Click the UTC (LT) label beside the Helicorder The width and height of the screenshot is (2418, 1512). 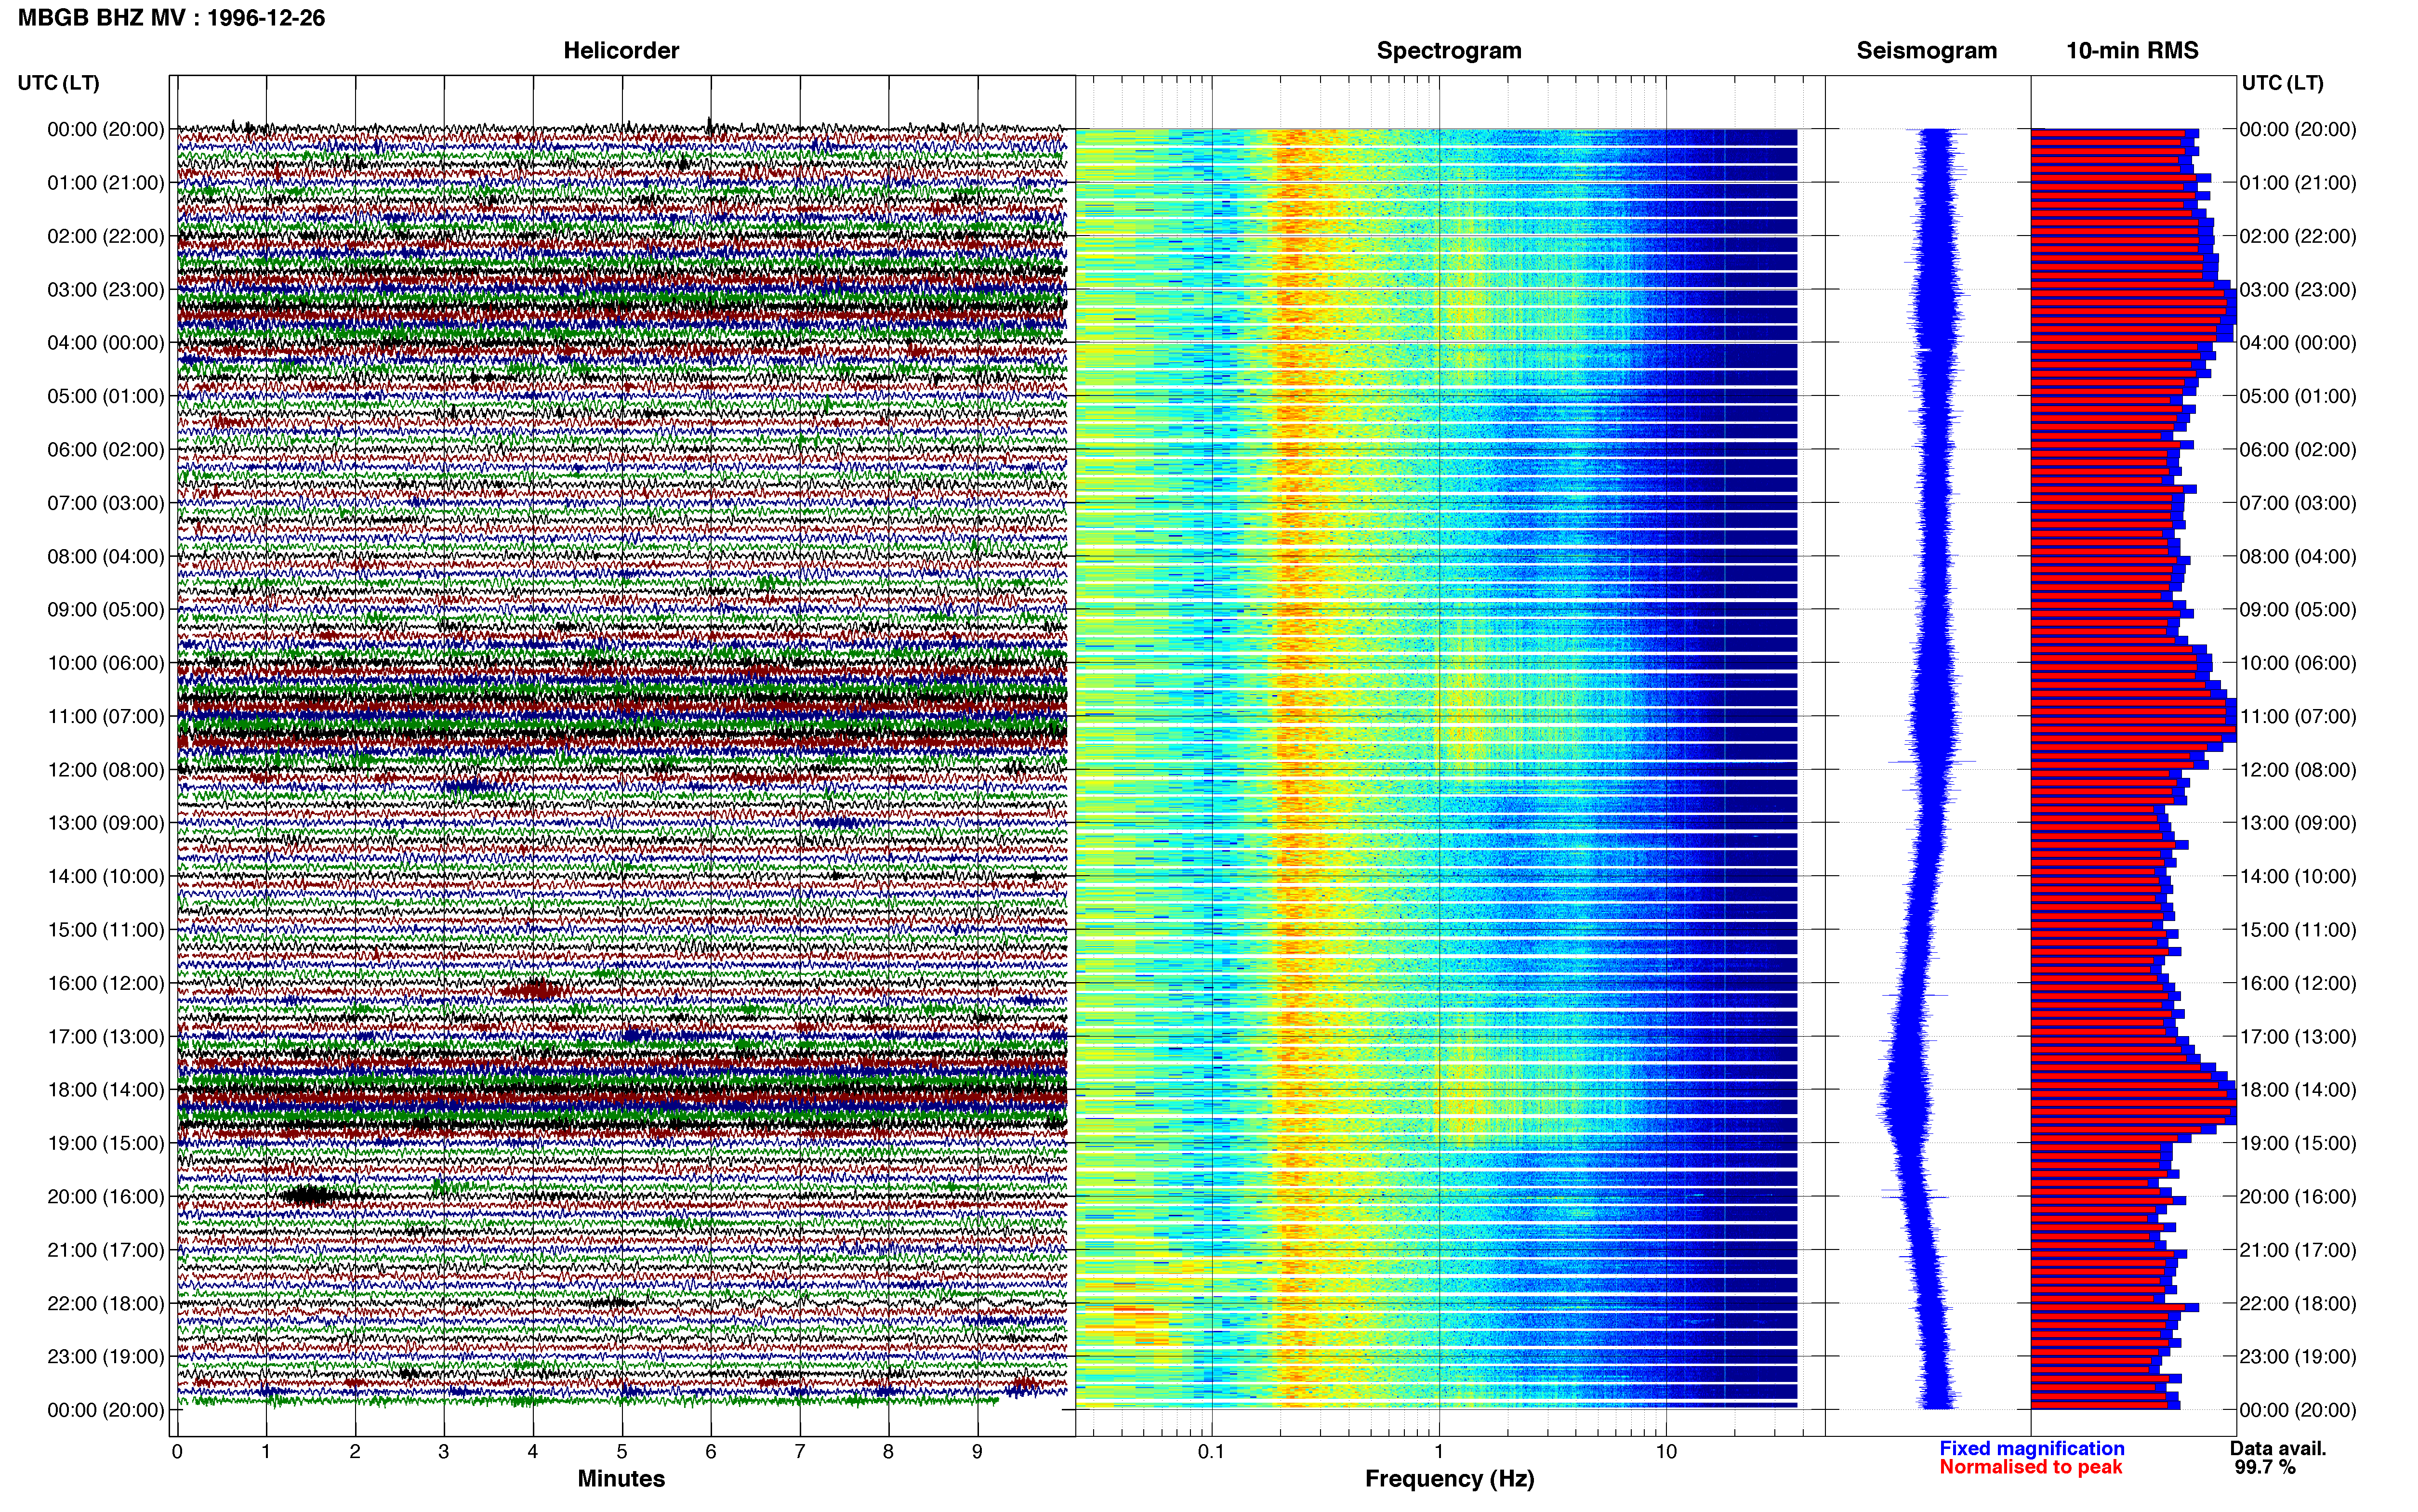[59, 83]
